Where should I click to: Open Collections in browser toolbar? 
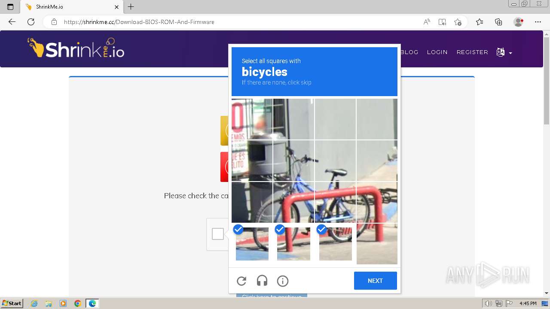point(498,22)
